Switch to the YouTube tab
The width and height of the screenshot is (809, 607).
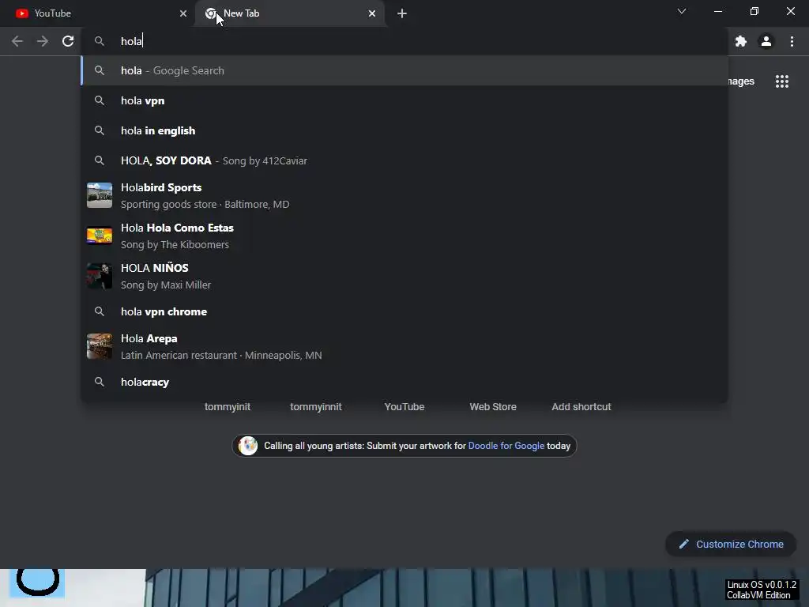tap(97, 13)
